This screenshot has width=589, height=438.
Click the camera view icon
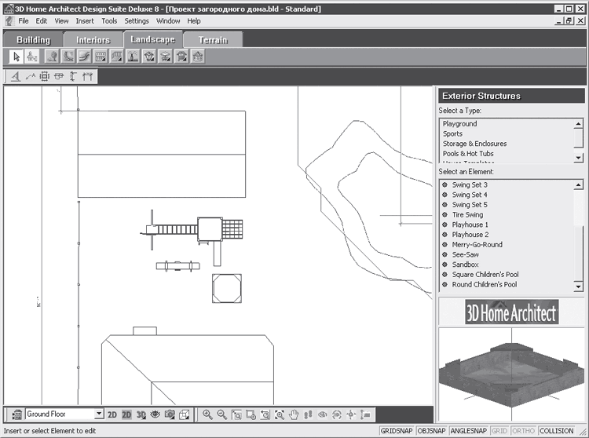pyautogui.click(x=170, y=414)
